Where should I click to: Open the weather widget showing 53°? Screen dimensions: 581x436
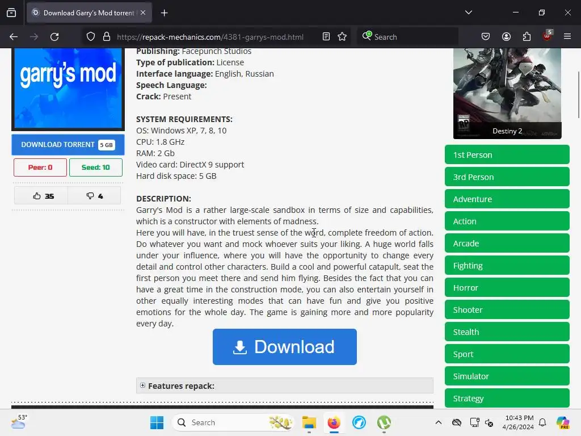19,422
